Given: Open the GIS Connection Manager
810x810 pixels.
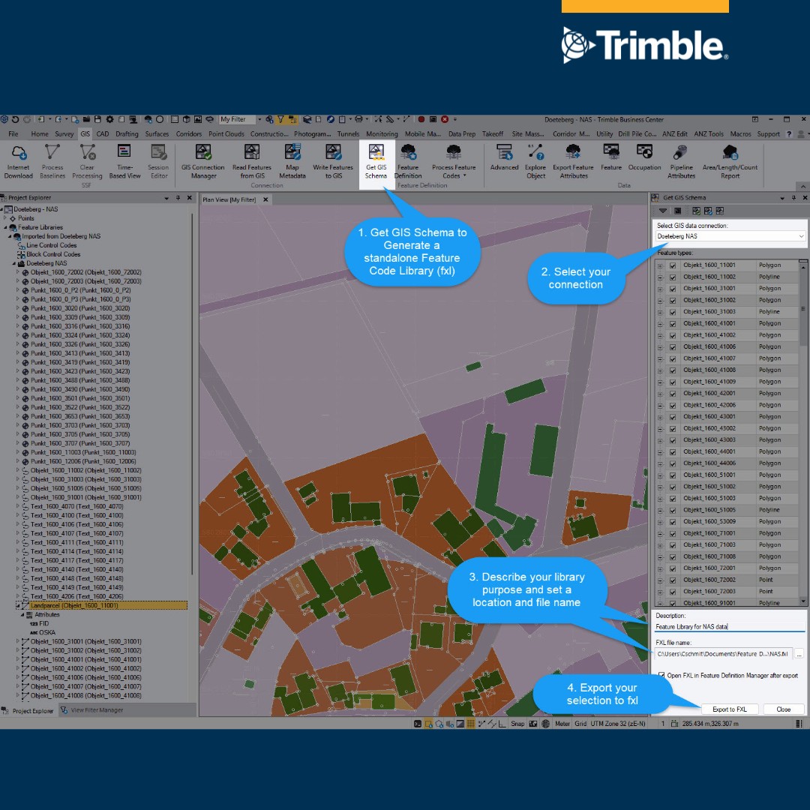Looking at the screenshot, I should coord(203,162).
